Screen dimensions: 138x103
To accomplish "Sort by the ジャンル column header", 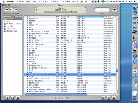I will 109,16.
